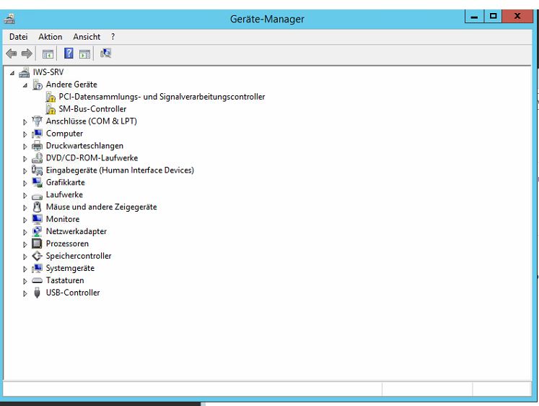The image size is (539, 406).
Task: Expand the Grafikkarte category arrow
Action: 25,183
